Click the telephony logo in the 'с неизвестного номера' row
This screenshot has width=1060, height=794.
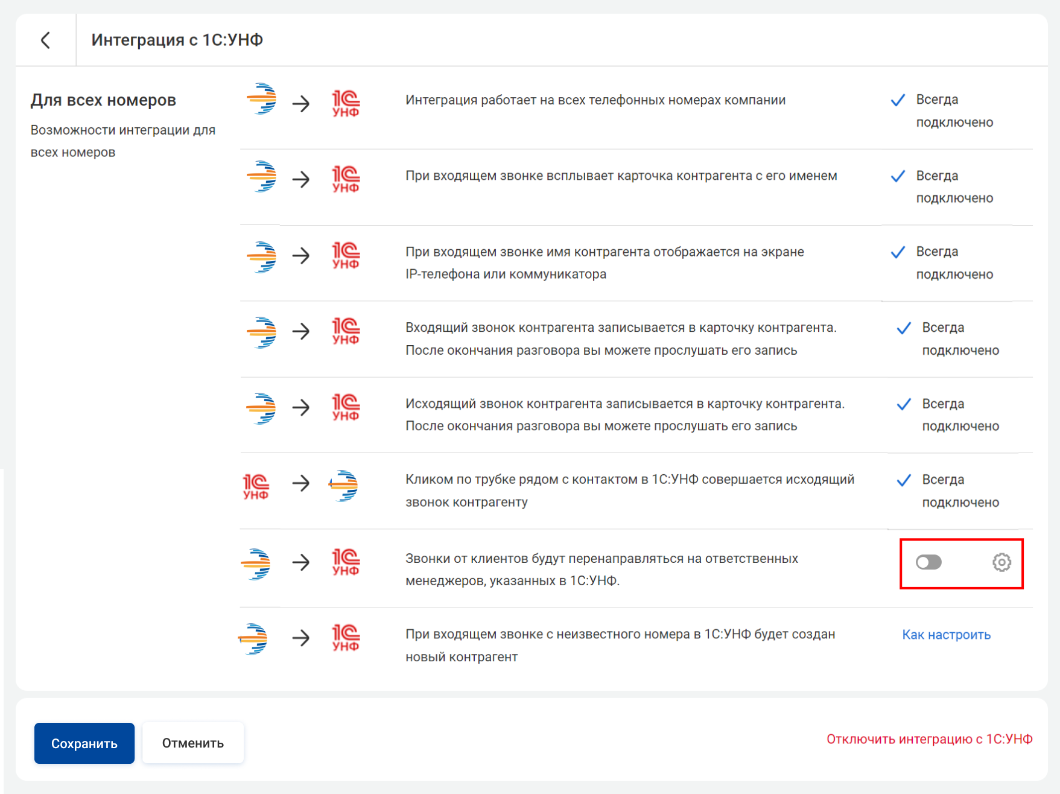(x=253, y=639)
